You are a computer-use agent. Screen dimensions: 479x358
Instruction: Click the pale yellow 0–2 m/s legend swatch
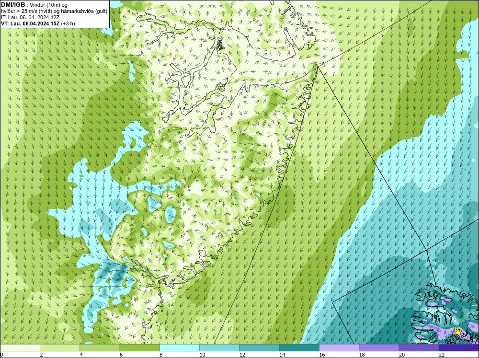click(20, 348)
